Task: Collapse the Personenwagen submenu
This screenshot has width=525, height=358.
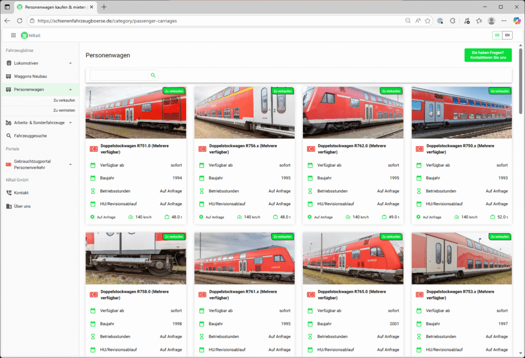Action: coord(70,90)
